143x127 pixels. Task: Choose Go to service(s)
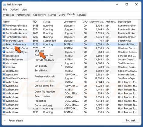point(43,106)
